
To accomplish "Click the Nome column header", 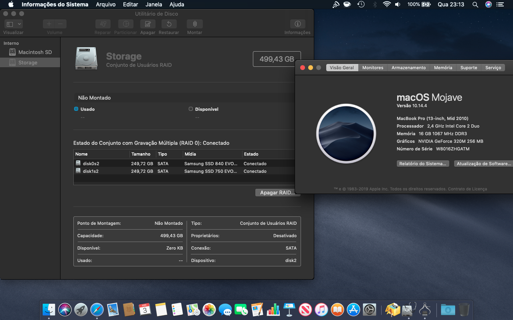I will (102, 154).
